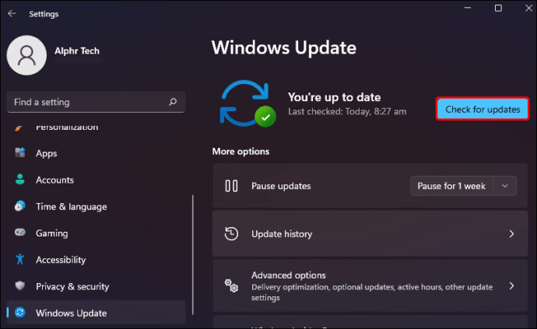Image resolution: width=537 pixels, height=329 pixels.
Task: Open the Update history row
Action: [x=370, y=234]
